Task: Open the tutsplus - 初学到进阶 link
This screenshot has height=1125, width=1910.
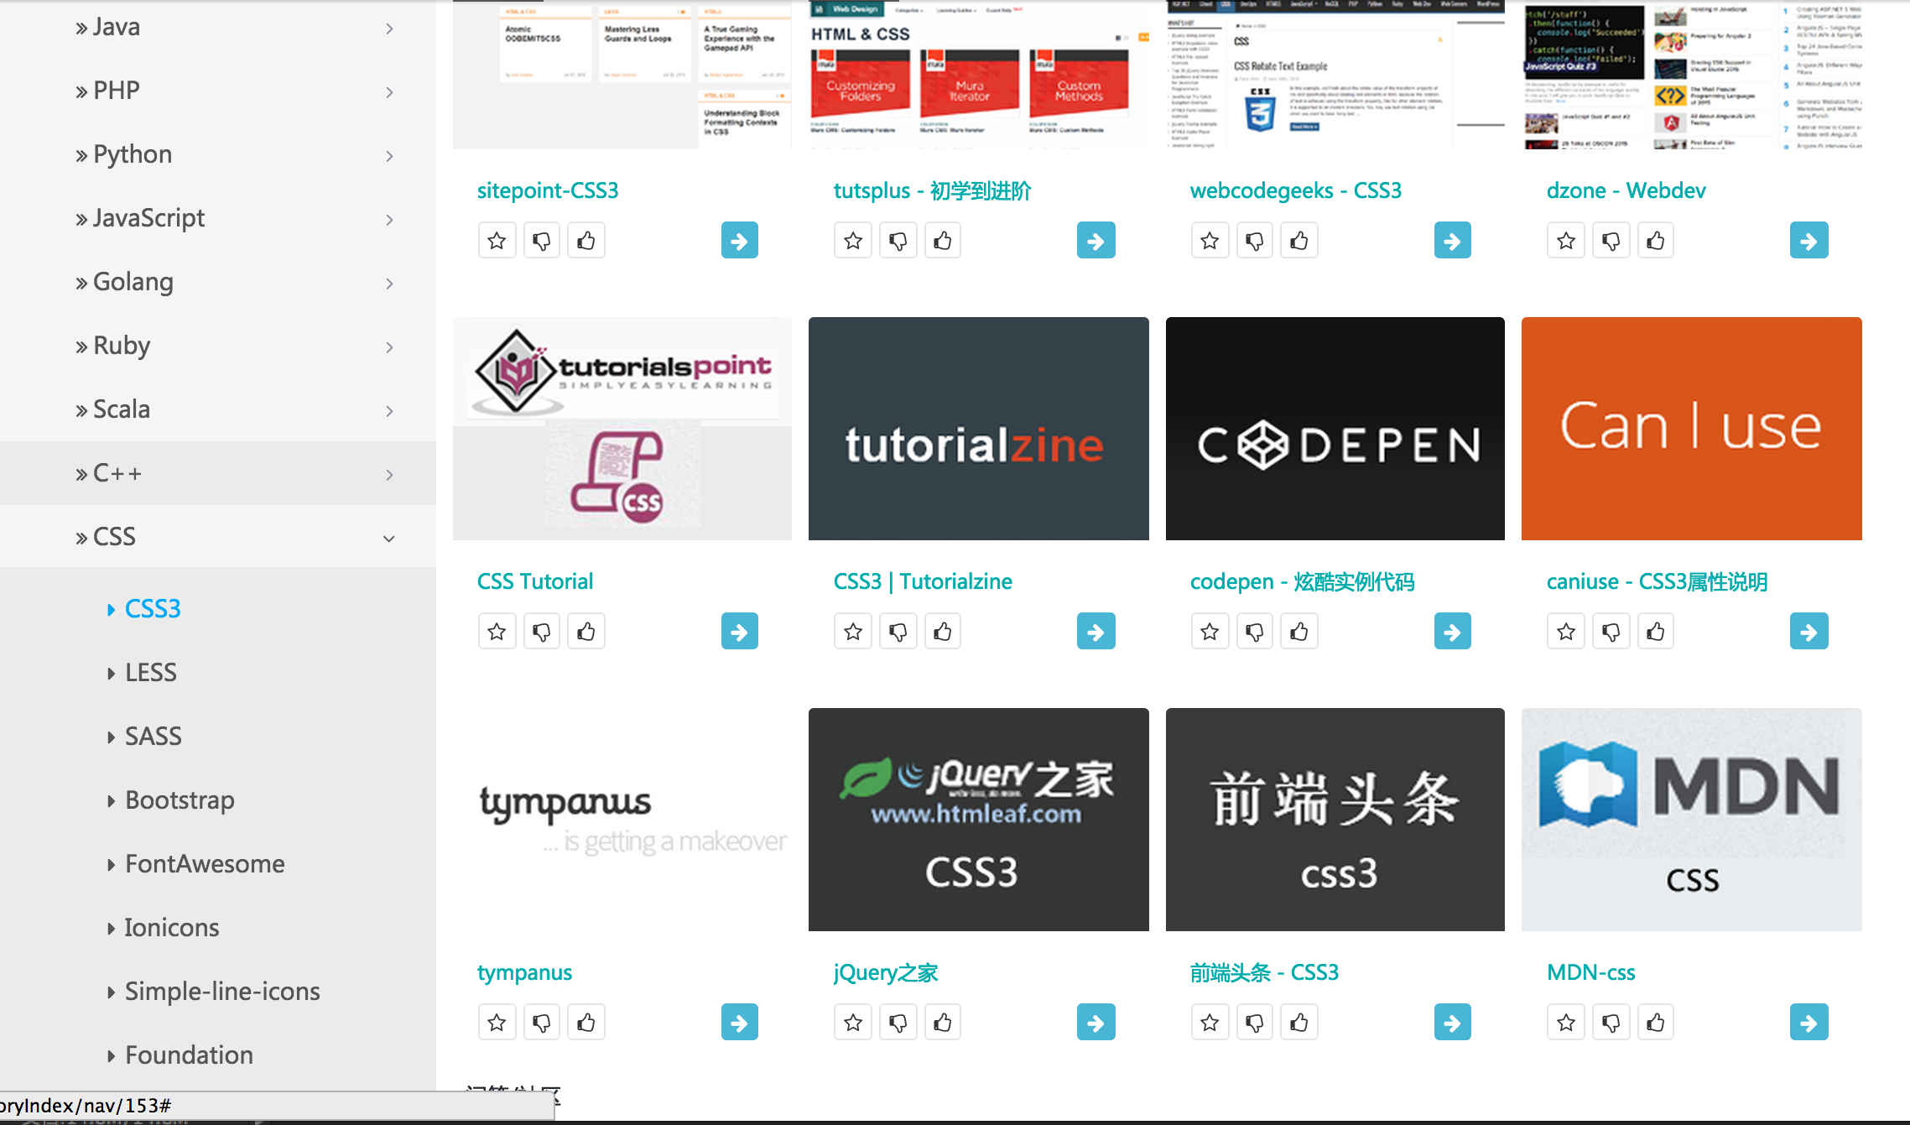Action: coord(932,190)
